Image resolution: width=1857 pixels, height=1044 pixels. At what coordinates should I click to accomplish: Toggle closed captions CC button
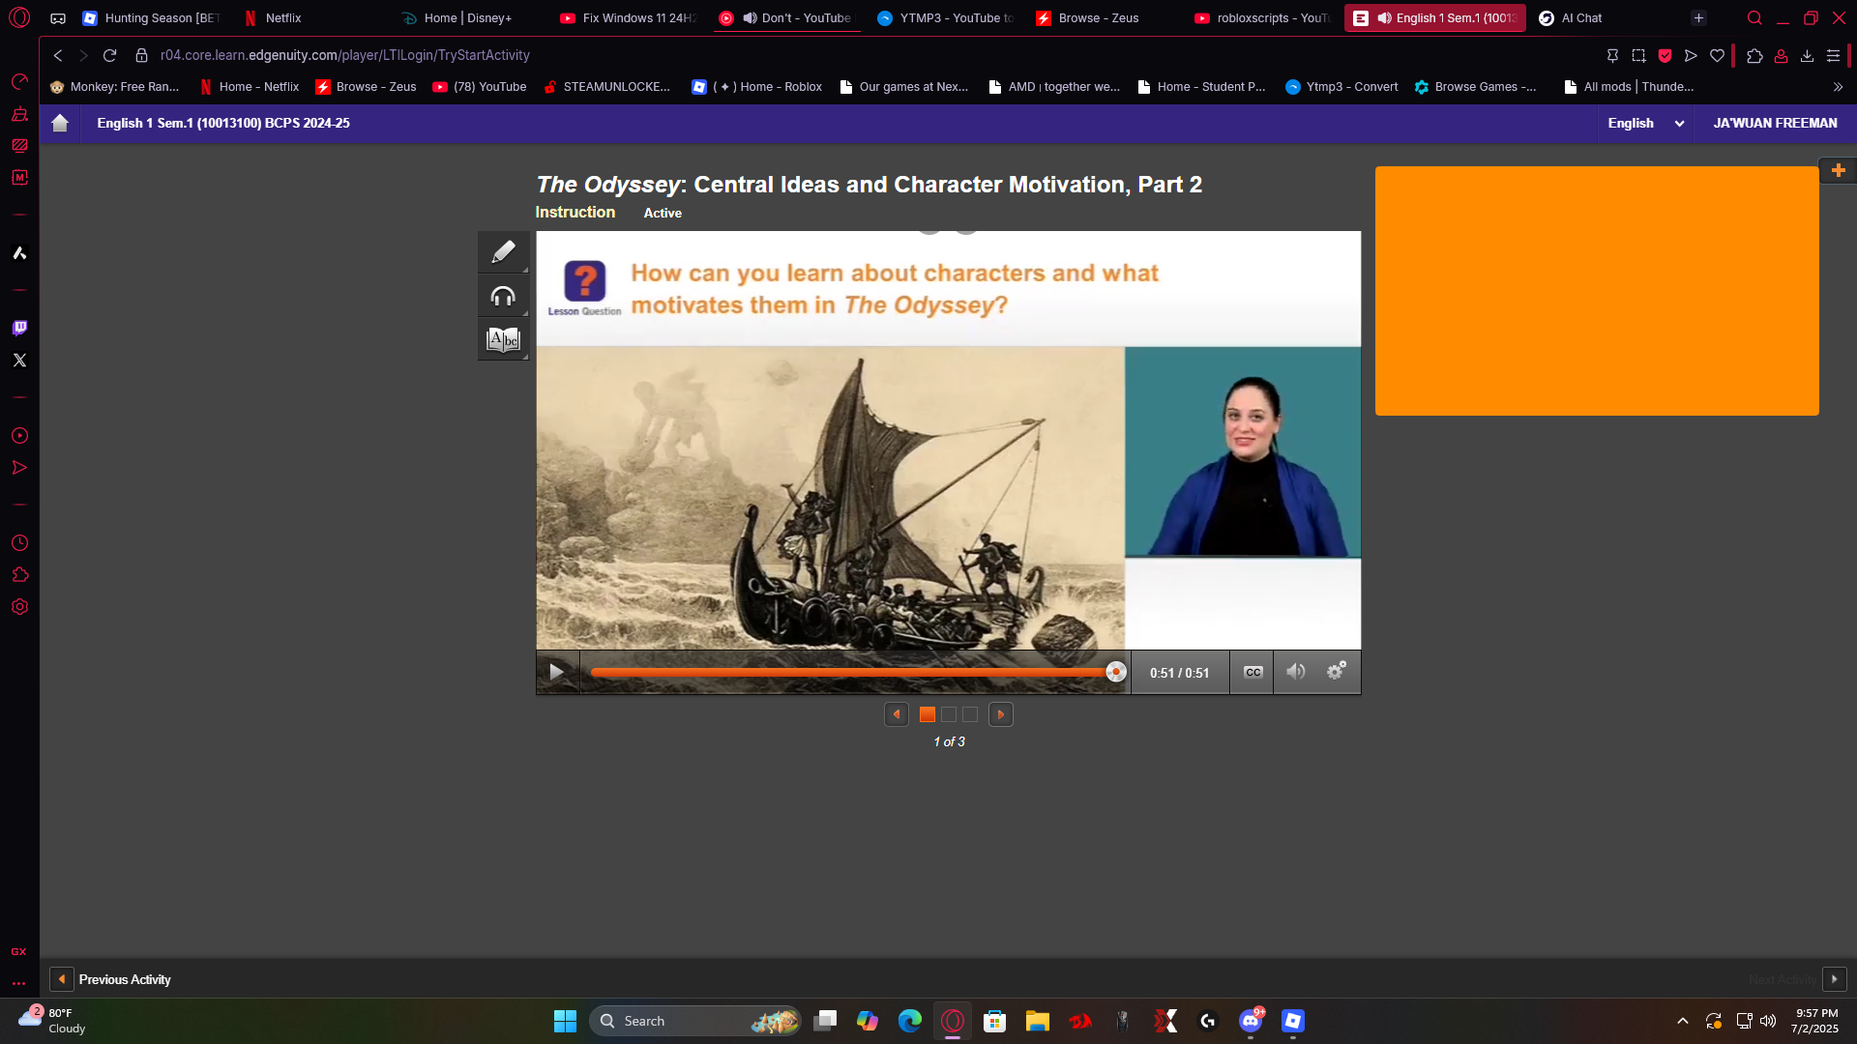point(1253,672)
